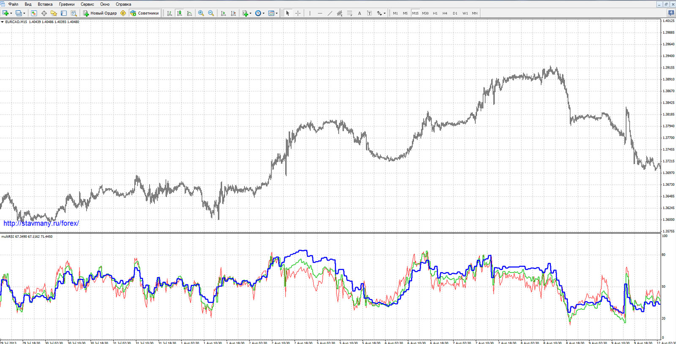Zoom out of the chart

tap(211, 13)
